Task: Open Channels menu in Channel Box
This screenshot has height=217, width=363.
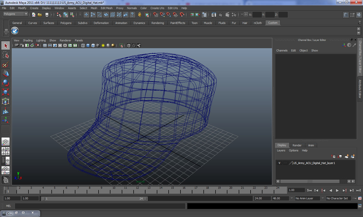Action: click(282, 50)
